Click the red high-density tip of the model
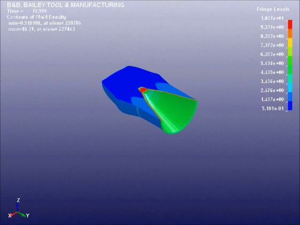 (x=142, y=90)
